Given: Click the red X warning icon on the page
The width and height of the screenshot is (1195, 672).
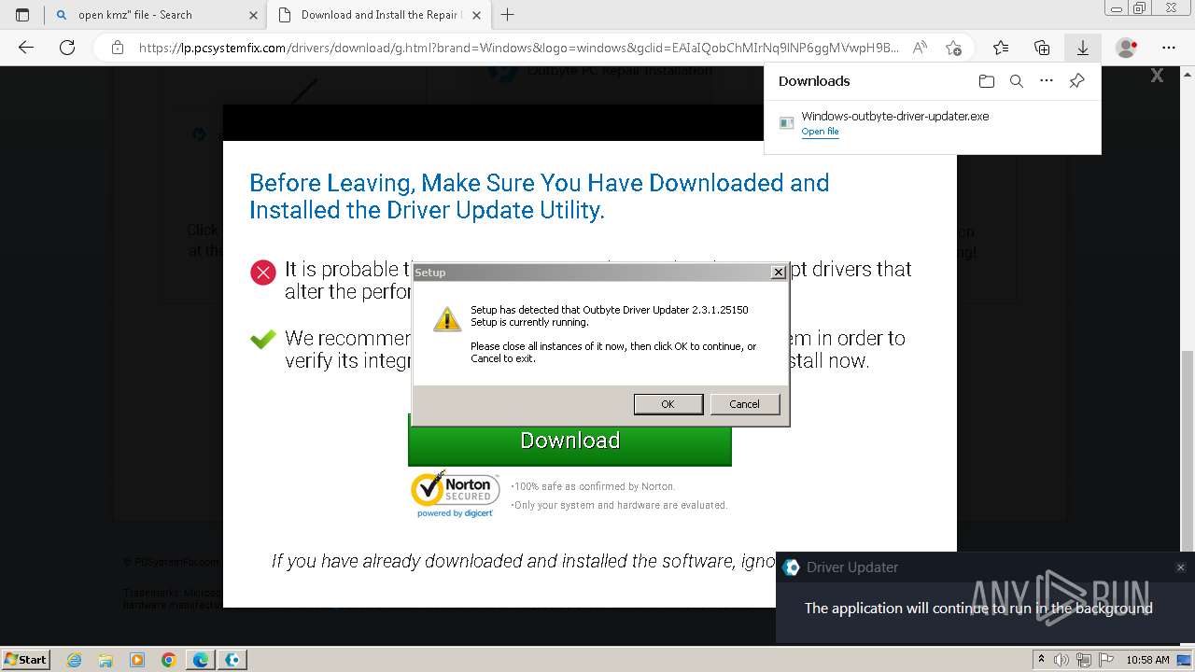Looking at the screenshot, I should point(263,273).
